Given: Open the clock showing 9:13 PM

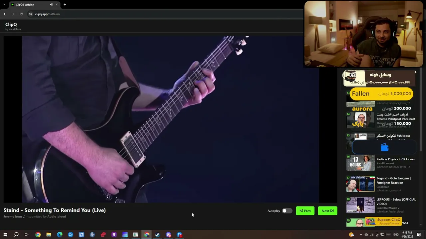Looking at the screenshot, I should 407,235.
